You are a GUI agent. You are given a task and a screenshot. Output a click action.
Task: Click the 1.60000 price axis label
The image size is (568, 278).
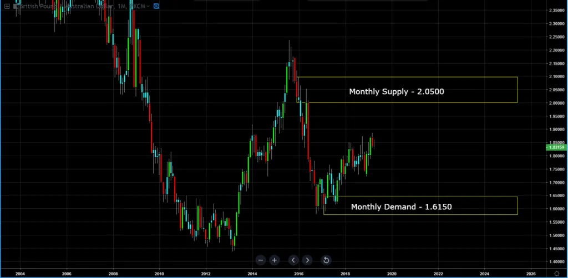tap(557, 209)
